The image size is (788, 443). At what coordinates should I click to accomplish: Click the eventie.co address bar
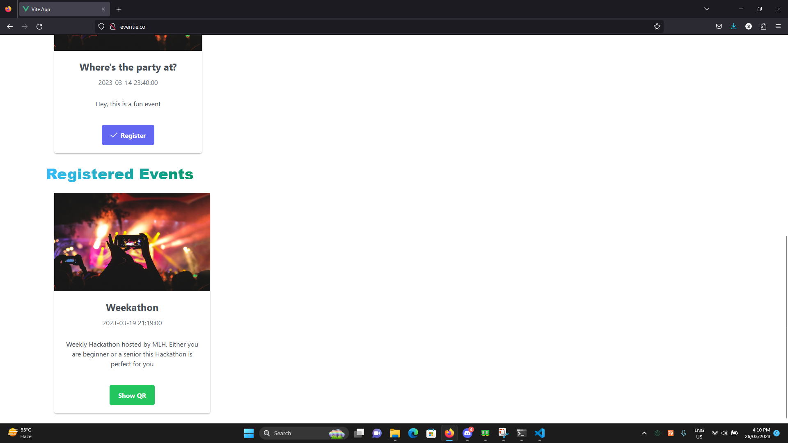click(x=369, y=27)
